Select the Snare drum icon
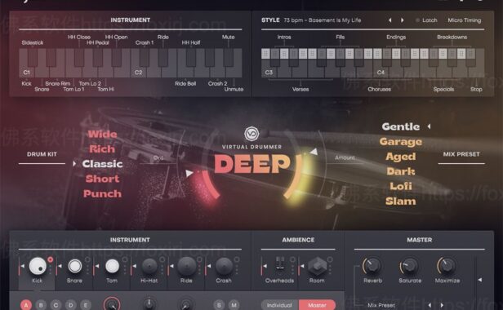The height and width of the screenshot is (310, 503). 75,266
